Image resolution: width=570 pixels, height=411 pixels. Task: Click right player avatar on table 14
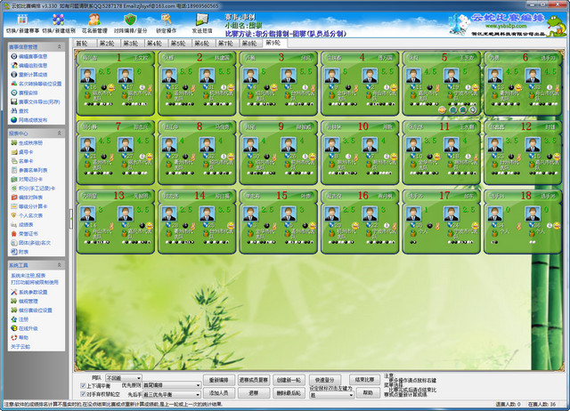[x=207, y=214]
